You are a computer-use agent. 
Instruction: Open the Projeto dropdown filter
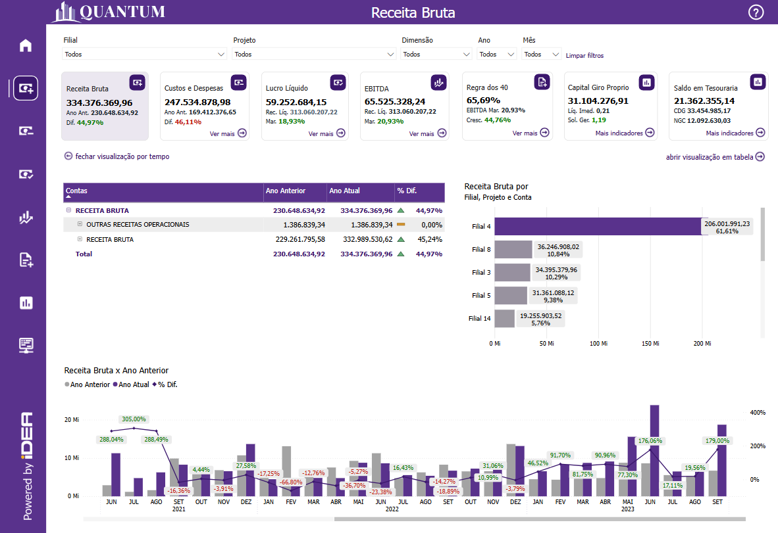(315, 55)
